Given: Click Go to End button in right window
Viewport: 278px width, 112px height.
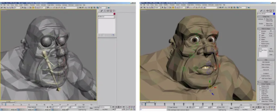Looking at the screenshot, I should tap(264, 107).
